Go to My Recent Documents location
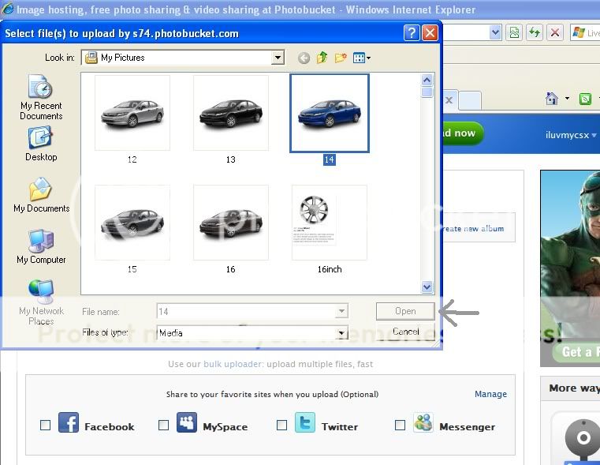 click(41, 97)
